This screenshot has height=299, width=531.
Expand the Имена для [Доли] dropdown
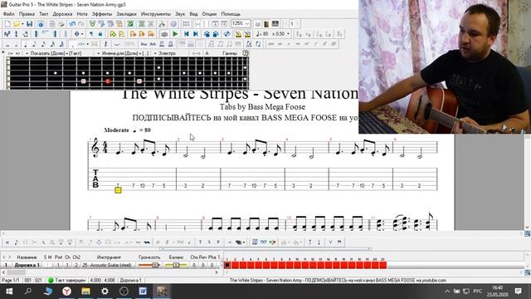click(98, 53)
